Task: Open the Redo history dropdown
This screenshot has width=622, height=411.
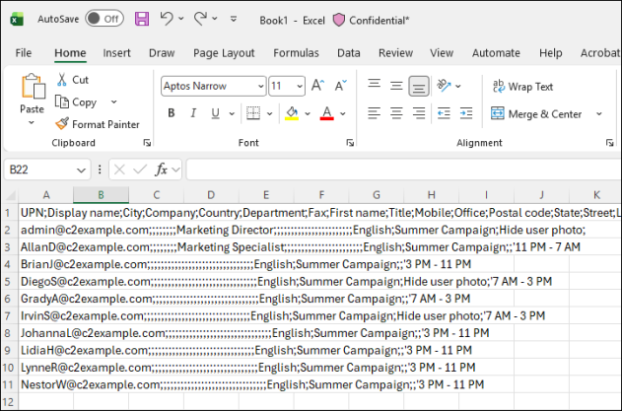Action: pyautogui.click(x=215, y=19)
